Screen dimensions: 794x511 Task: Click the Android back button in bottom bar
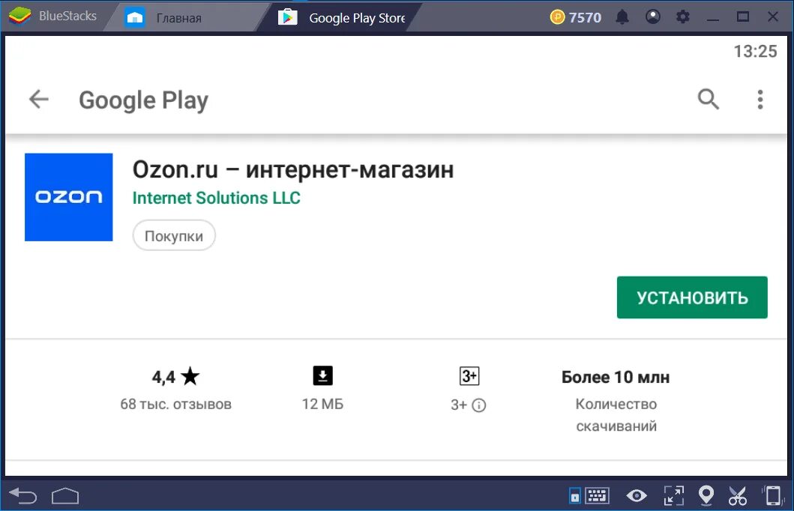(22, 496)
